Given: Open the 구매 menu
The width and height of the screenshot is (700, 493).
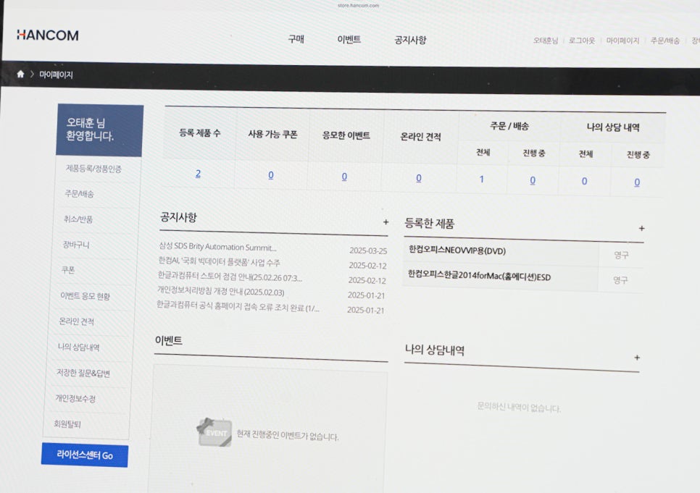Looking at the screenshot, I should click(x=296, y=39).
